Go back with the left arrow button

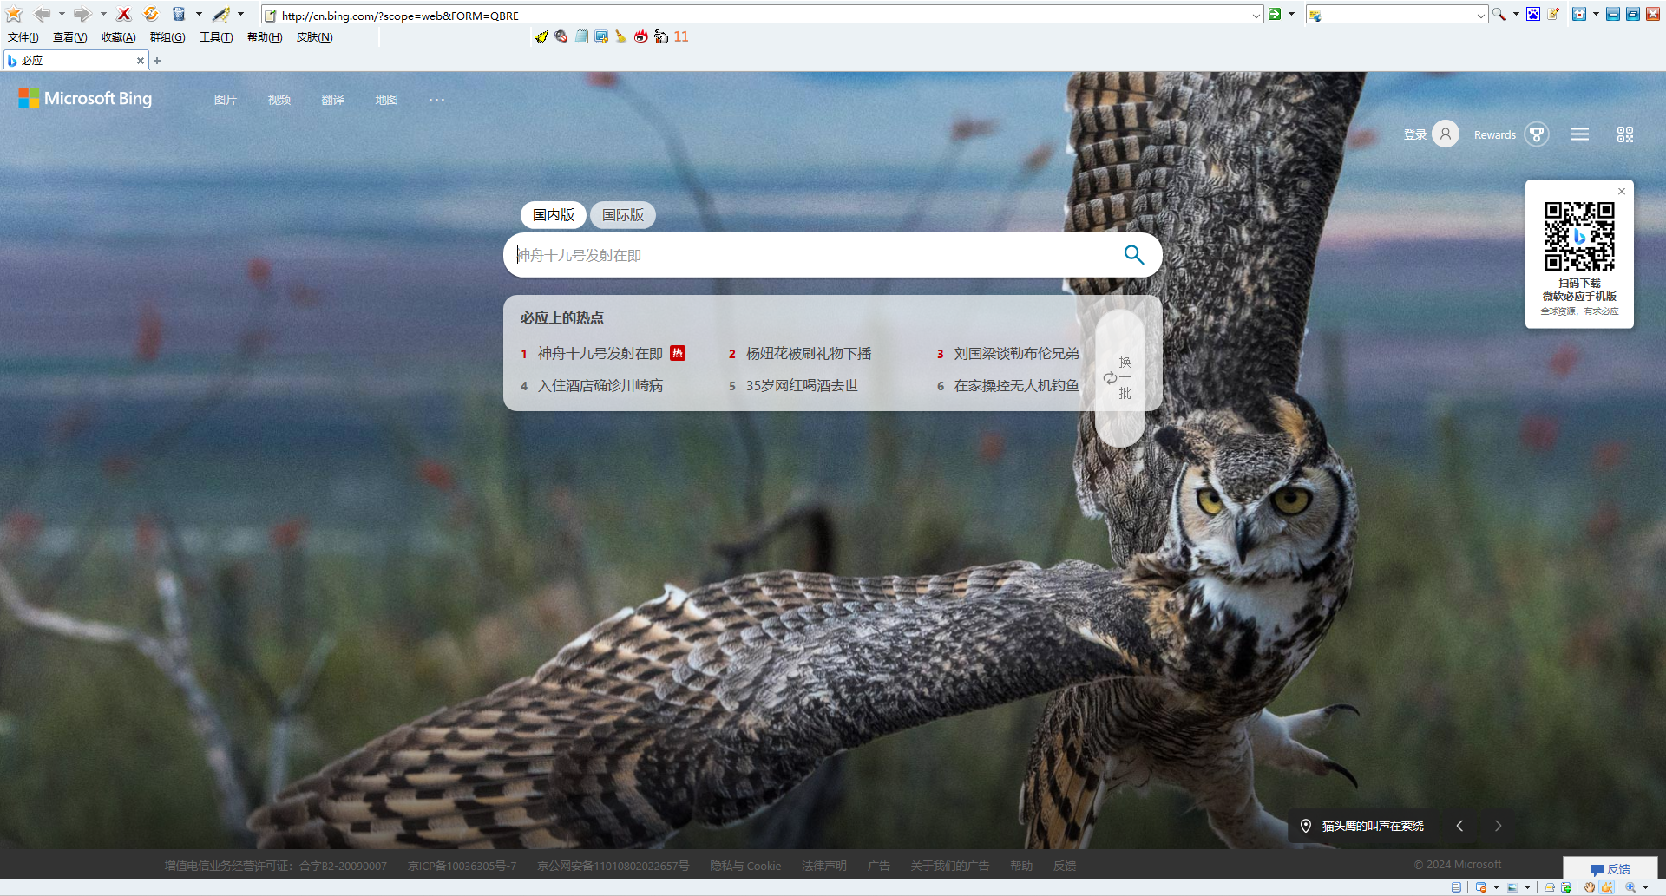(x=41, y=14)
